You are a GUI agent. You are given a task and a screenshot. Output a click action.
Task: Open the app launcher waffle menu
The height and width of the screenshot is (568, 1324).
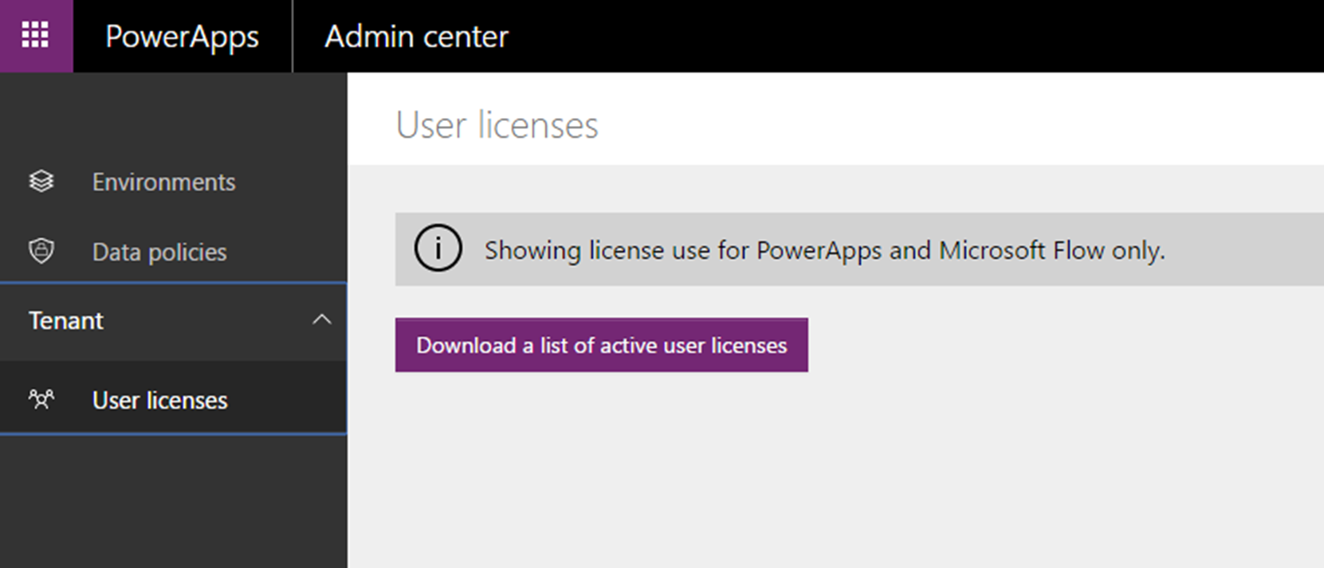(35, 36)
